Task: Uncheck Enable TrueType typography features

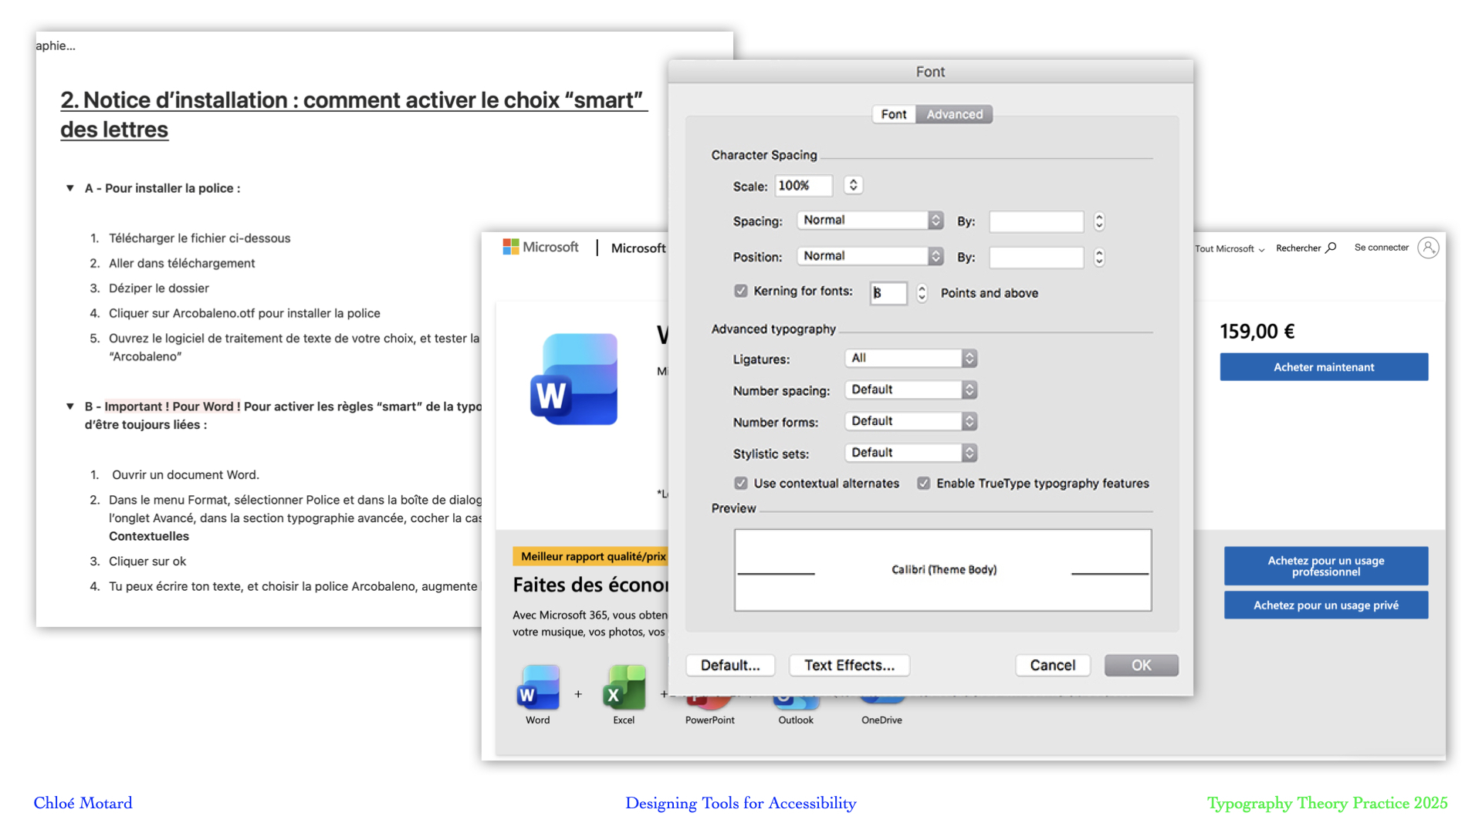Action: coord(923,484)
